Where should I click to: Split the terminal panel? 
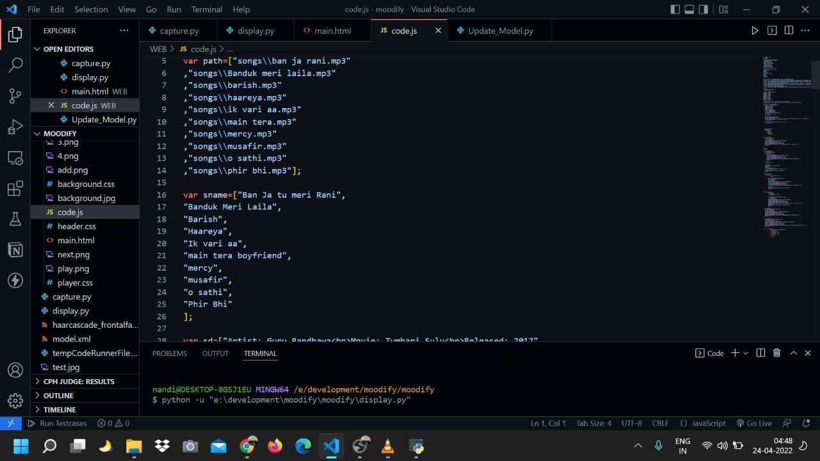760,353
